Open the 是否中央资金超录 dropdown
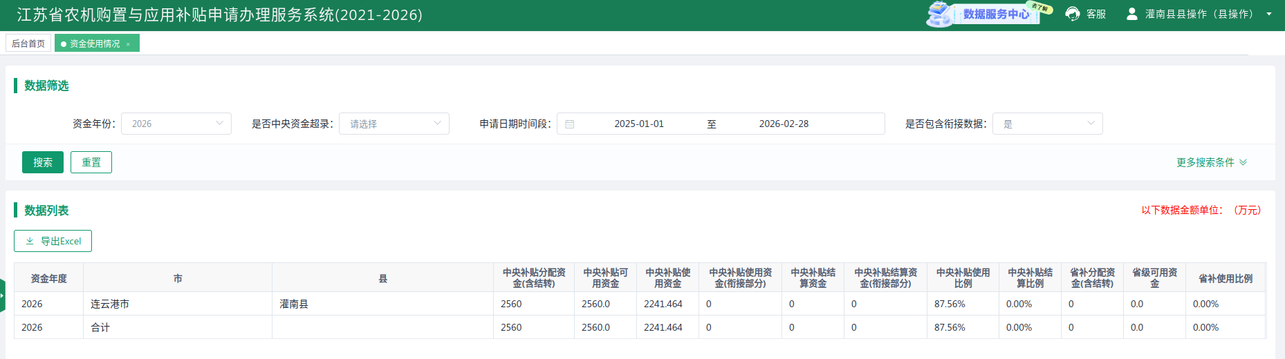This screenshot has height=359, width=1285. 394,124
